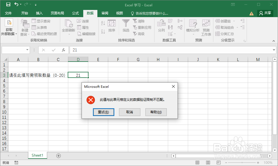Open the 获取外部数据 dropdown
278x166 pixels.
[9, 27]
